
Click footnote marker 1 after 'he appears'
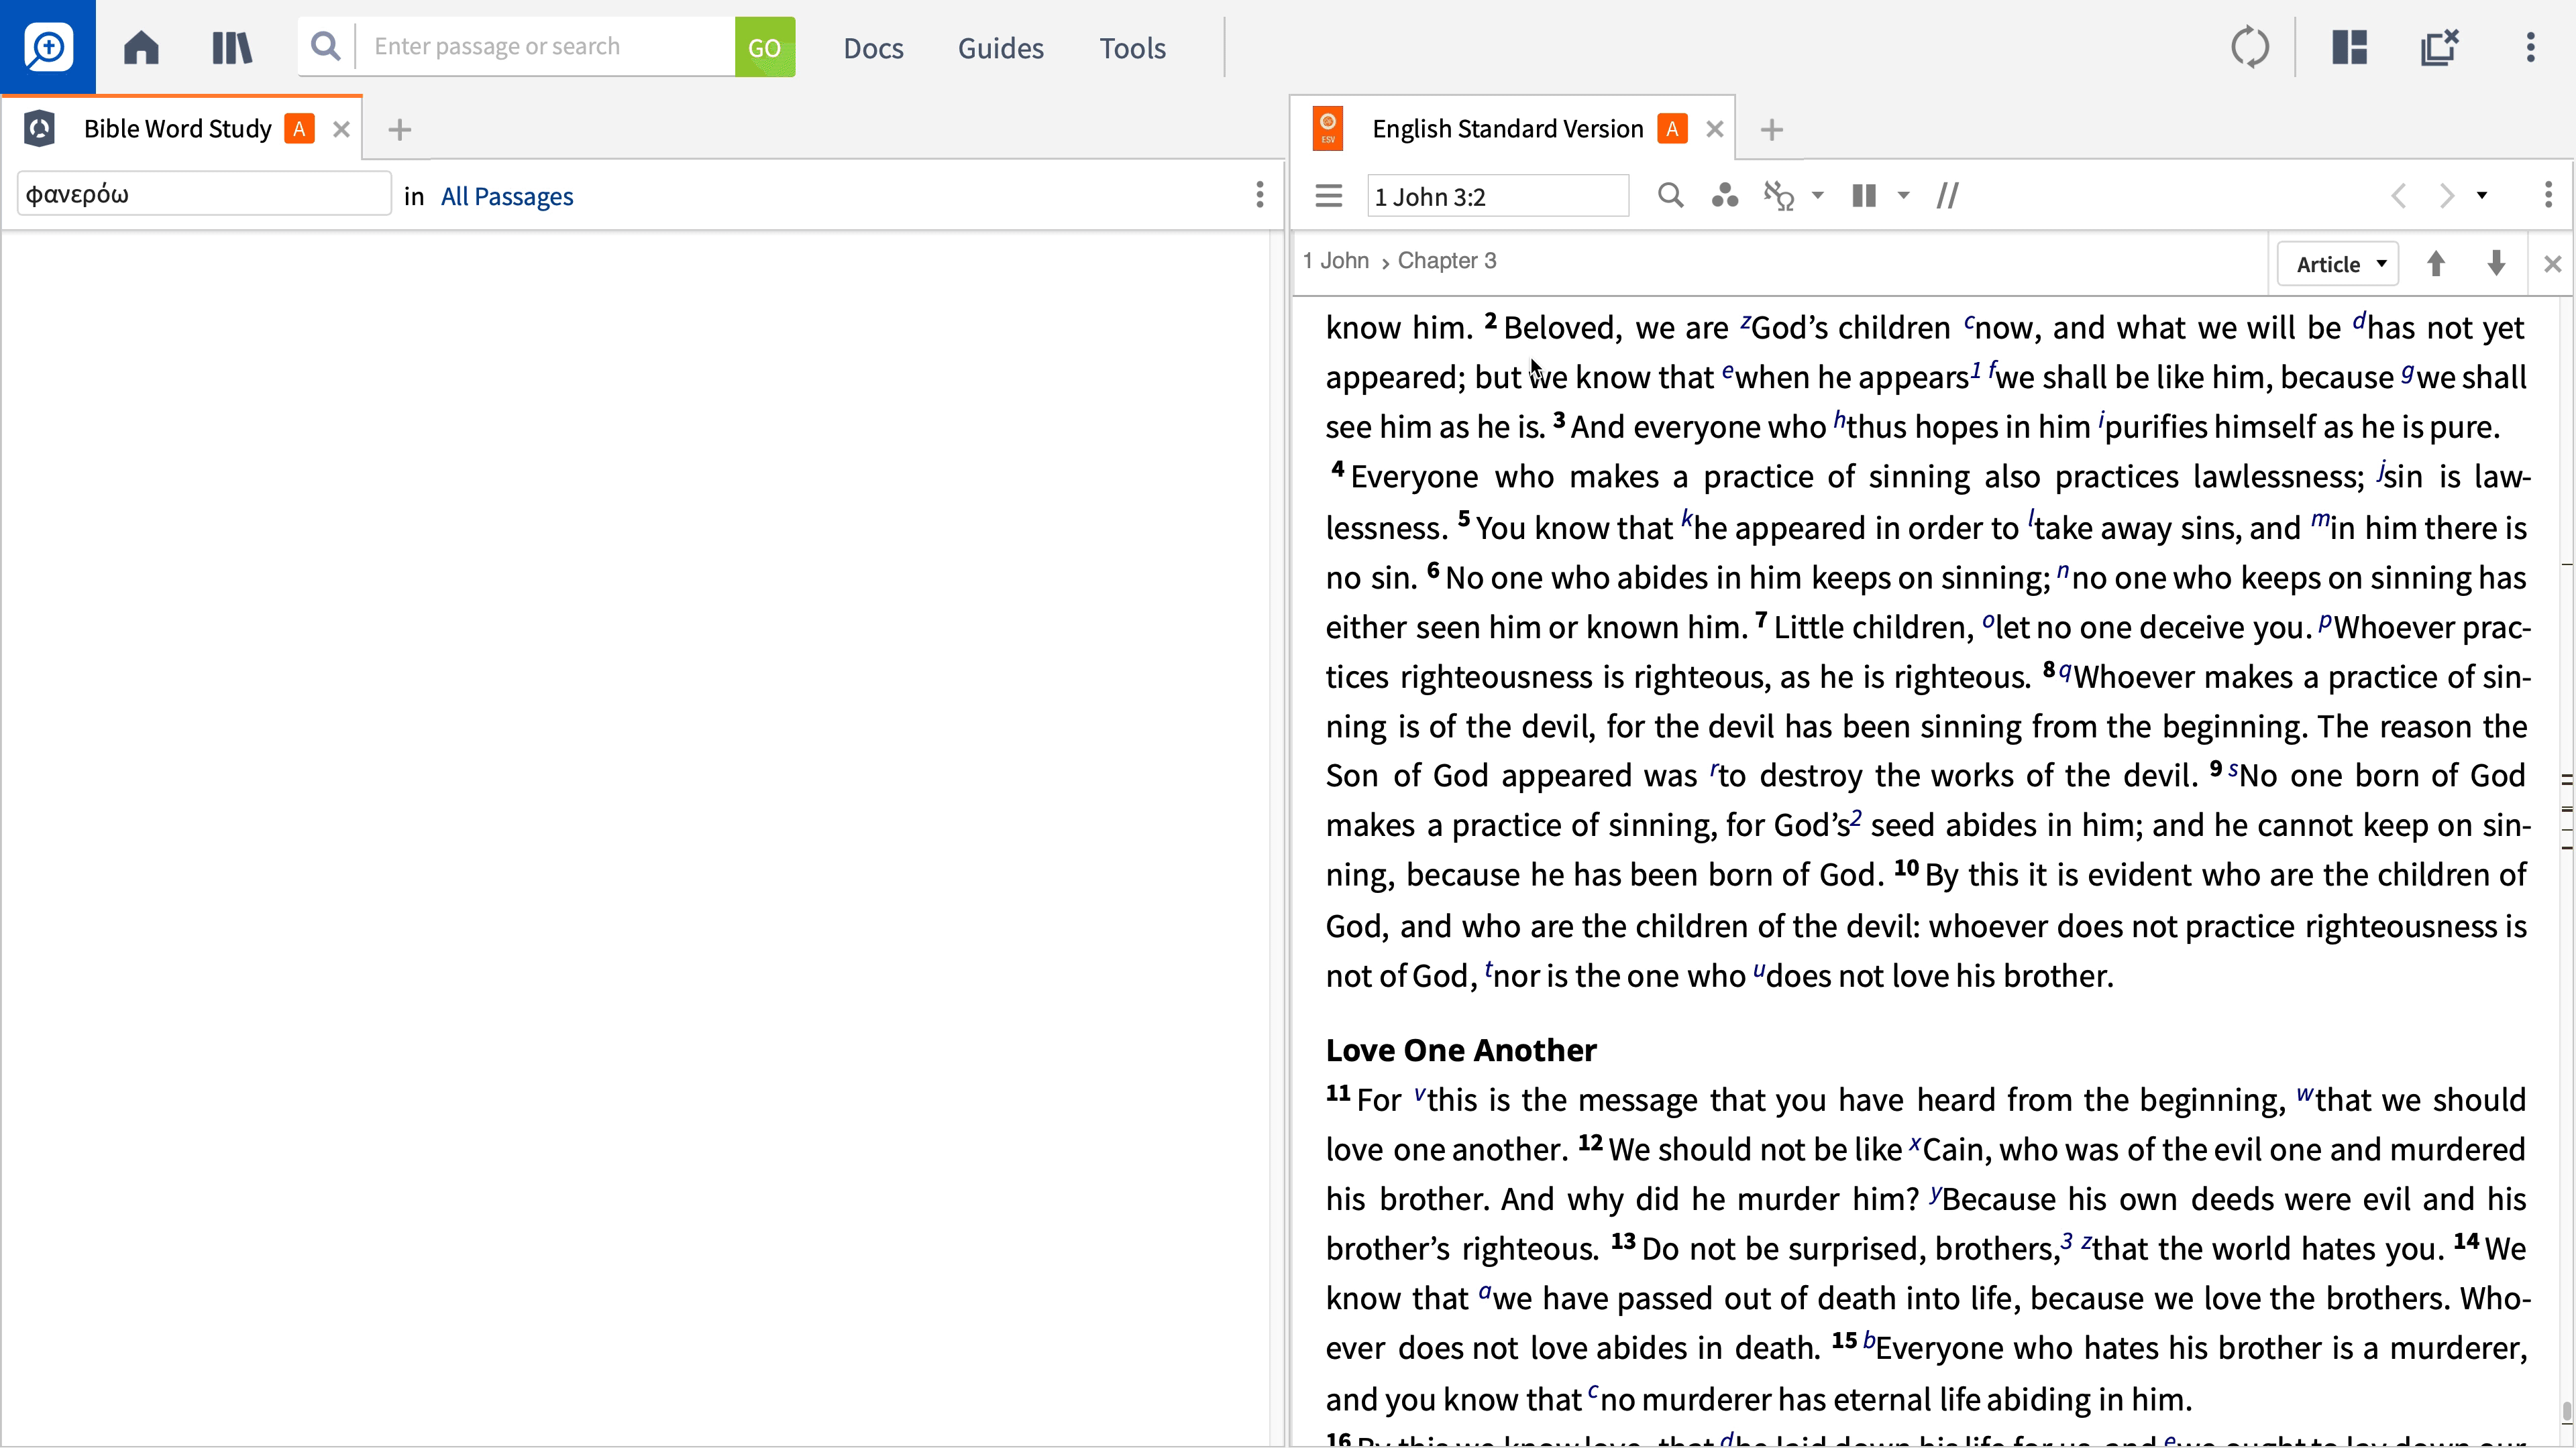click(x=1975, y=371)
